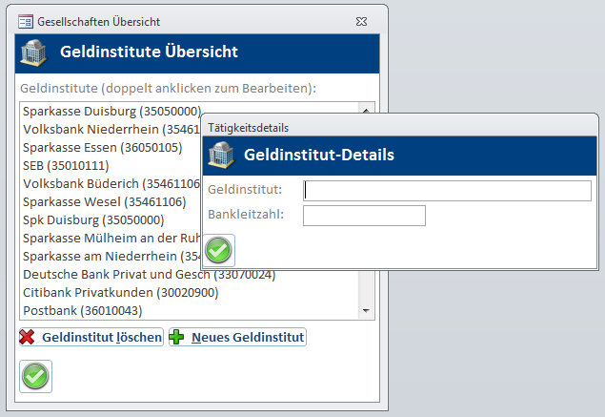Click the green plus icon for new institute
This screenshot has height=417, width=605.
tap(177, 337)
